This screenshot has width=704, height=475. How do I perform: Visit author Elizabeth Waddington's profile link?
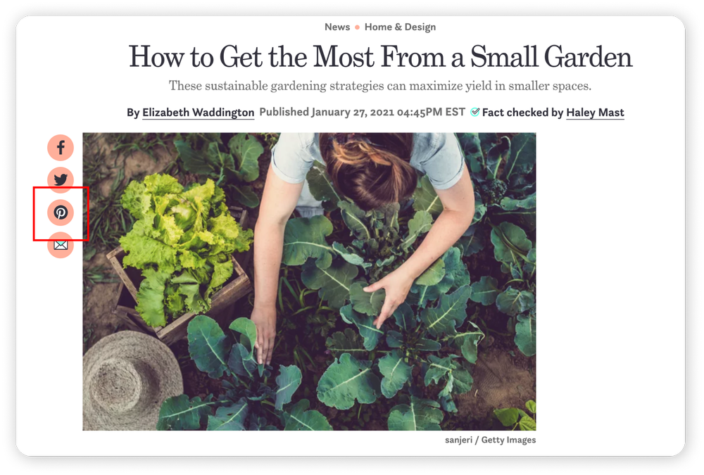pyautogui.click(x=198, y=112)
